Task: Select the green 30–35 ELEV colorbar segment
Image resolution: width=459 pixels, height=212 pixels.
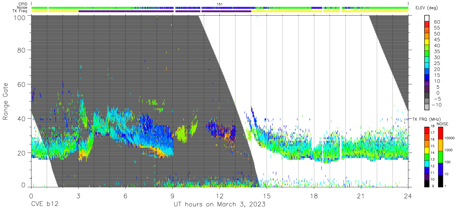Action: (427, 54)
